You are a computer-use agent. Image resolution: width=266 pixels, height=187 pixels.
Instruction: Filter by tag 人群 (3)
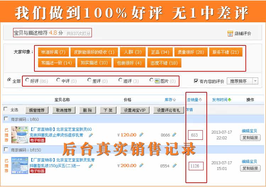click(x=133, y=52)
